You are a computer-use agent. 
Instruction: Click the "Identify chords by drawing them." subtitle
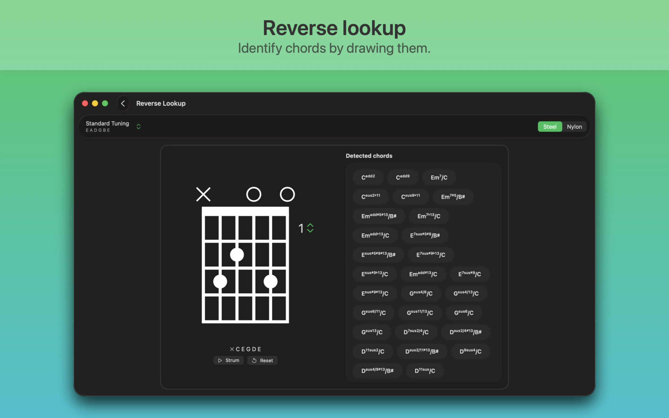(x=334, y=48)
